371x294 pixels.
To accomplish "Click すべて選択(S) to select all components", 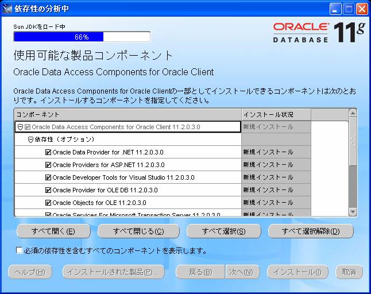I will tap(223, 231).
